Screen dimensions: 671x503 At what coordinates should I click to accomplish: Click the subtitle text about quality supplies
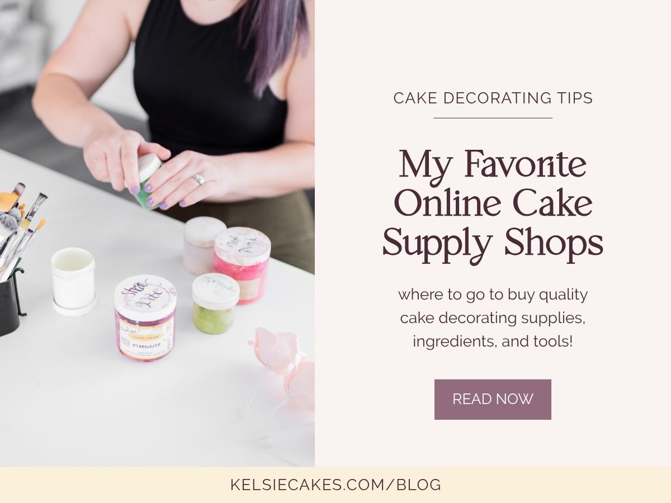click(493, 317)
